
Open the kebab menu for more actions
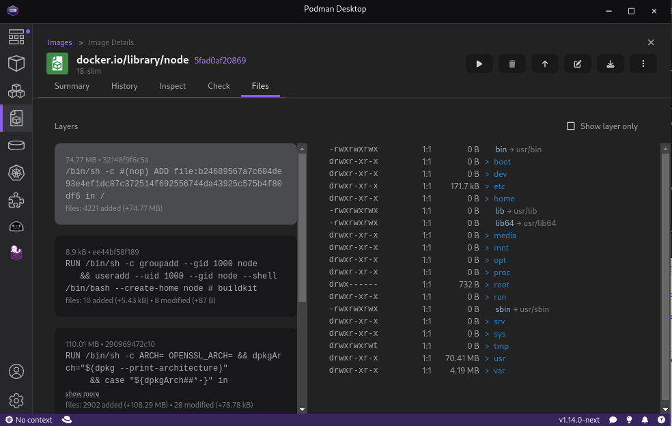[x=643, y=63]
